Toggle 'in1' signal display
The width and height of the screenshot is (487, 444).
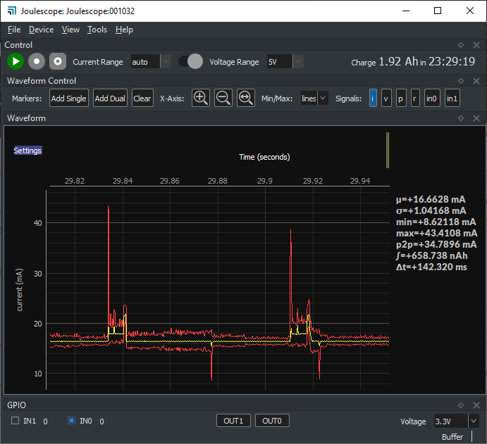tap(452, 99)
